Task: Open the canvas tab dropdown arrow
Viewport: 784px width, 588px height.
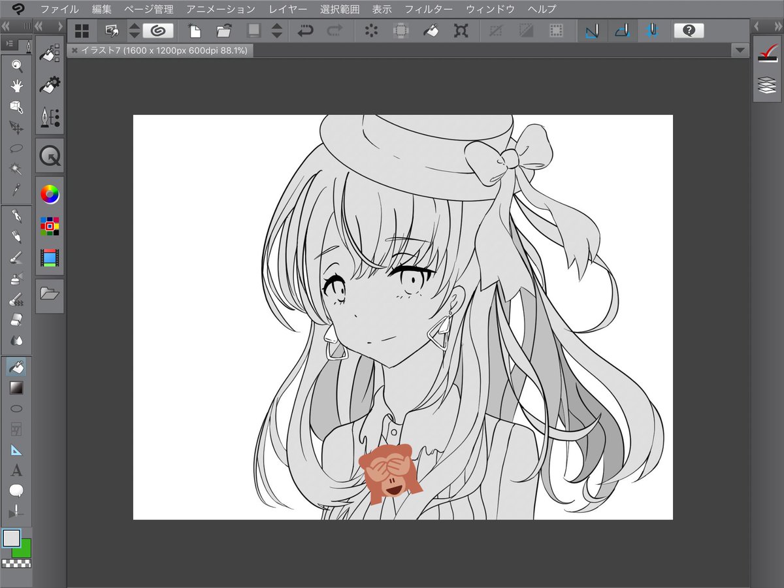Action: (x=740, y=50)
